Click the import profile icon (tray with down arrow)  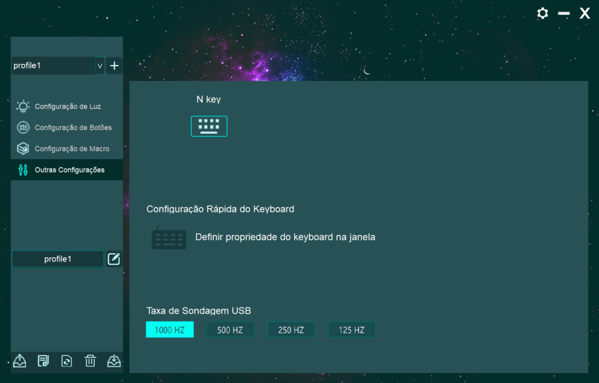coord(113,361)
